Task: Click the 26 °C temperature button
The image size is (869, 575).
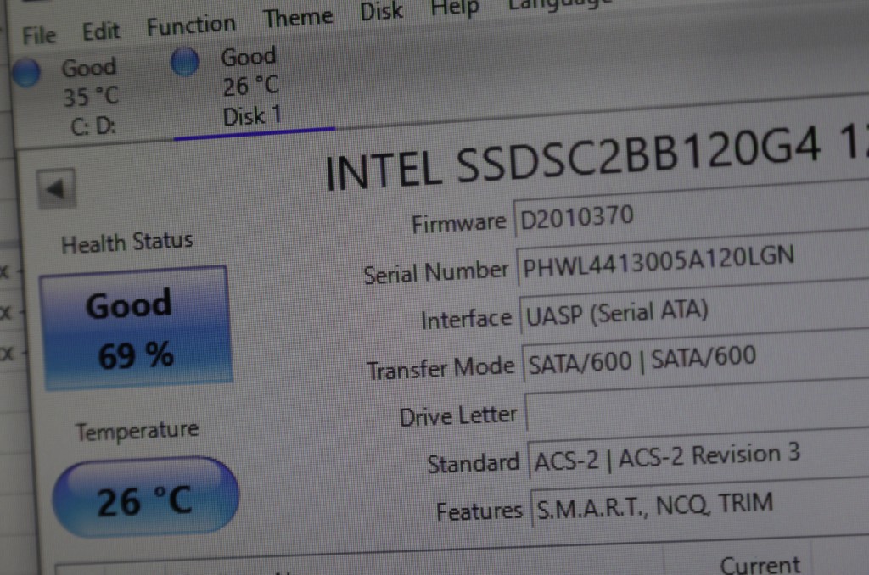Action: point(146,497)
